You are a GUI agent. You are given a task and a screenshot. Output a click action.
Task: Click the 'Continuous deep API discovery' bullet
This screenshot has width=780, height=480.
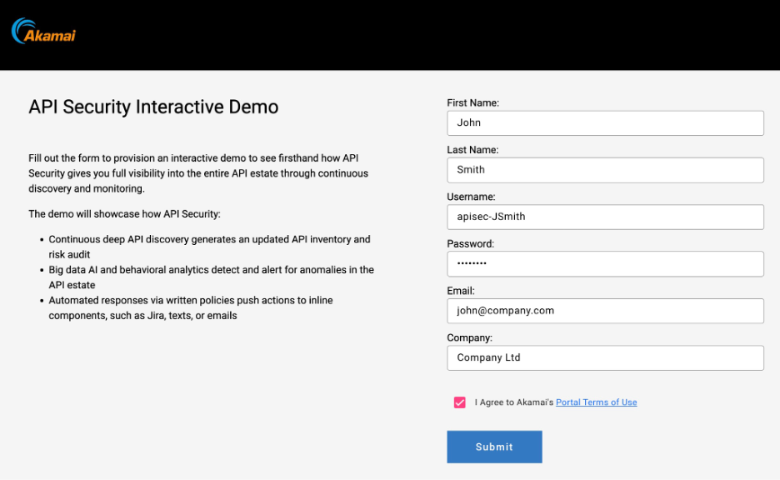[209, 247]
